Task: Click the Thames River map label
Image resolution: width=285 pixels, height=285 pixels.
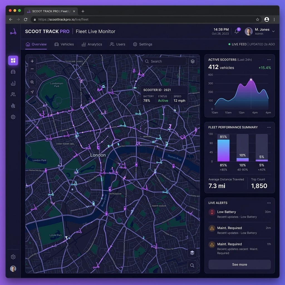Action: pos(175,158)
